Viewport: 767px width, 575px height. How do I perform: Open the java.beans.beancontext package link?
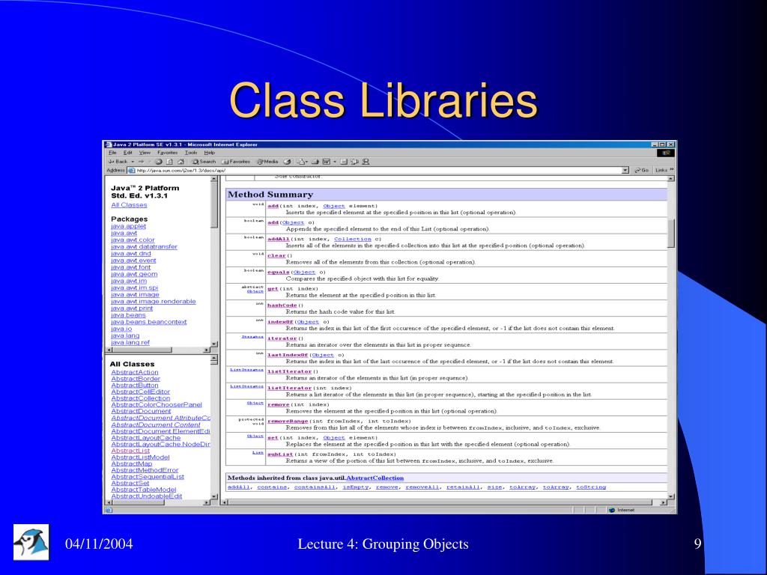coord(149,322)
